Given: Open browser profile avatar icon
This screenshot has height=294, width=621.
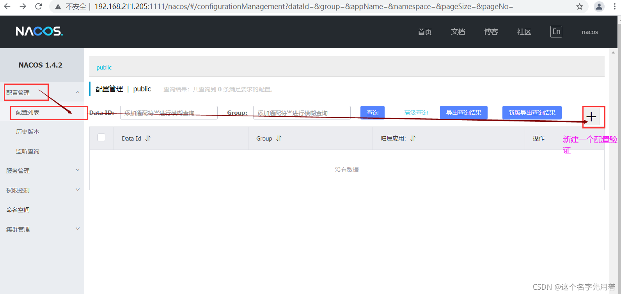Looking at the screenshot, I should (x=599, y=6).
